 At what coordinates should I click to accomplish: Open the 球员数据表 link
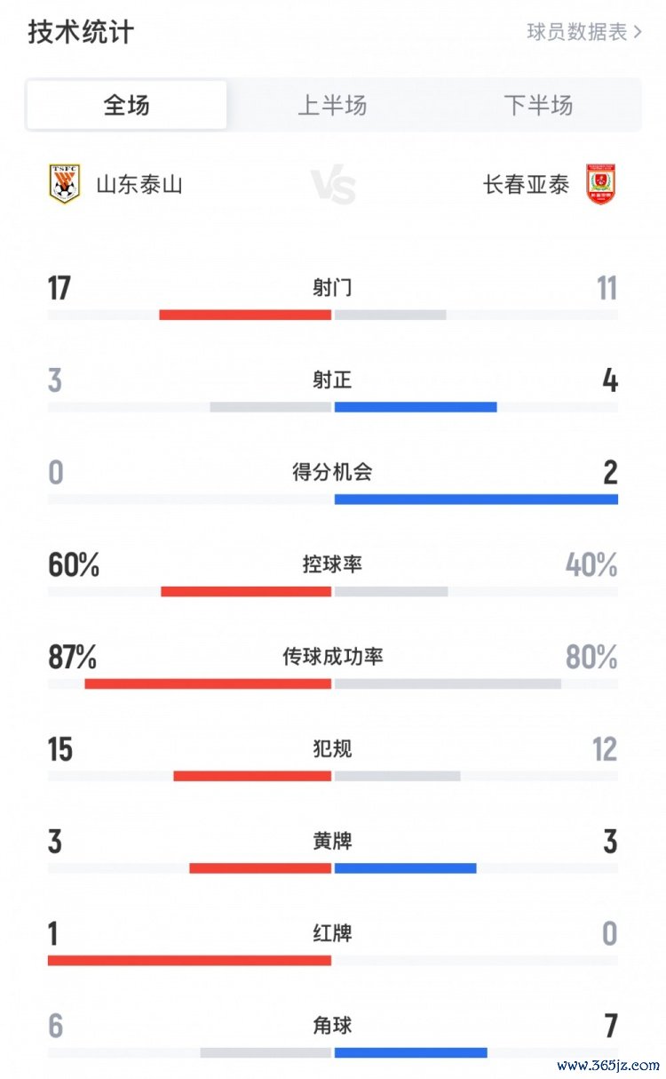(577, 33)
